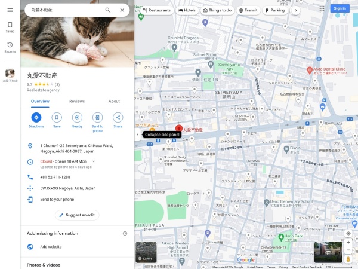Switch to the Reviews tab

tap(77, 102)
